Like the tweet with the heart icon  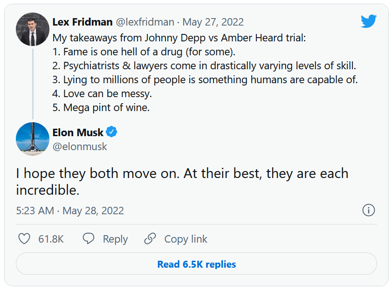point(24,239)
